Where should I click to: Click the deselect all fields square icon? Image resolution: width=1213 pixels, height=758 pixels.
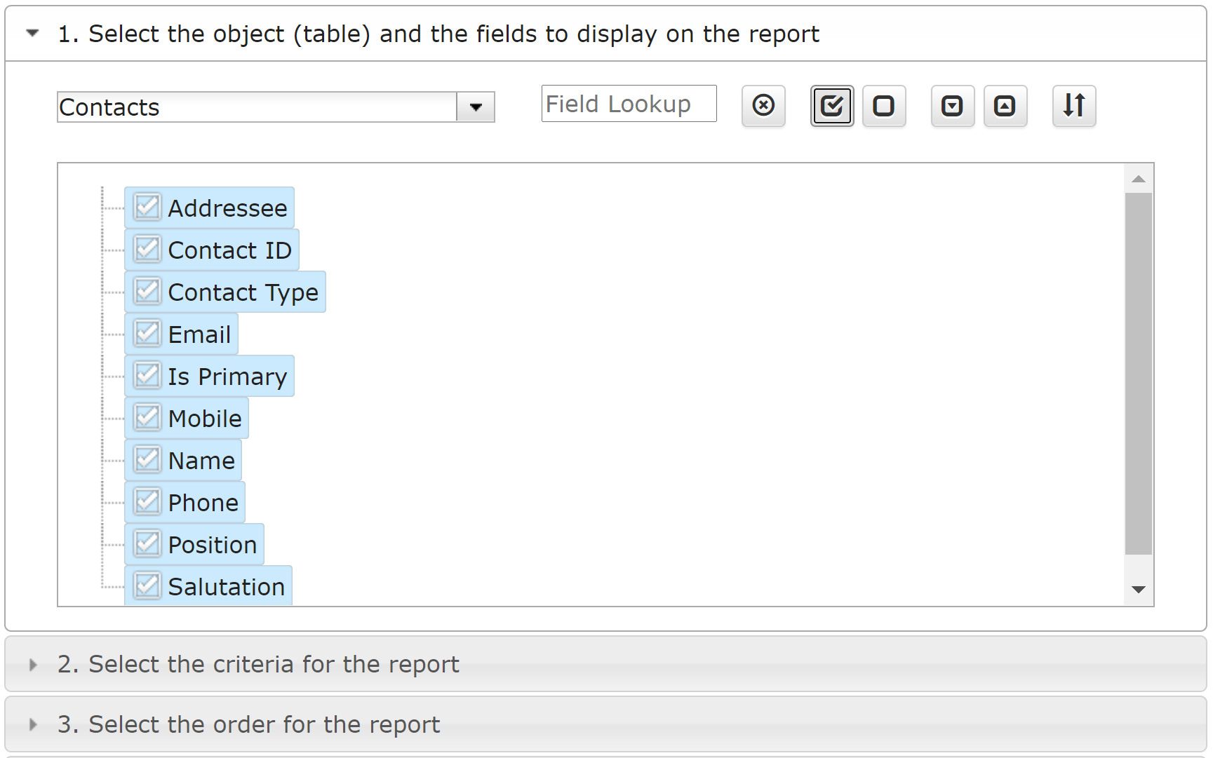pyautogui.click(x=883, y=106)
